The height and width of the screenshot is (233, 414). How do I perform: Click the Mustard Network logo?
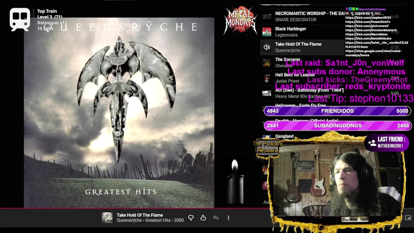[267, 149]
